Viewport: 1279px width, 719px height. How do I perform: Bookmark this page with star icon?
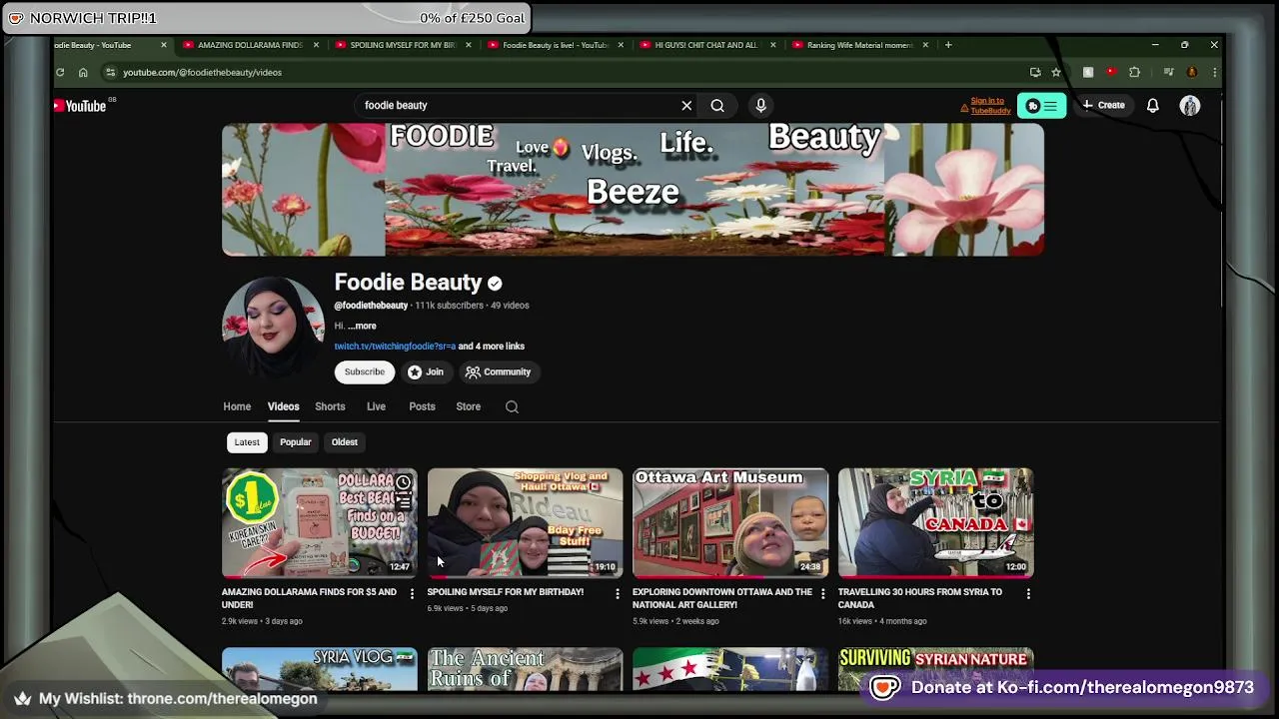tap(1056, 72)
